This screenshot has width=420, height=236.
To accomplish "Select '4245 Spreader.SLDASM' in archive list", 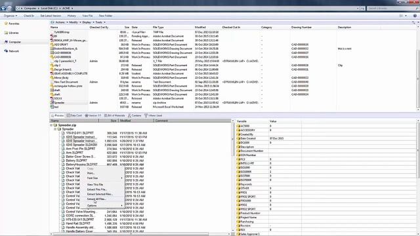I will tap(81, 145).
